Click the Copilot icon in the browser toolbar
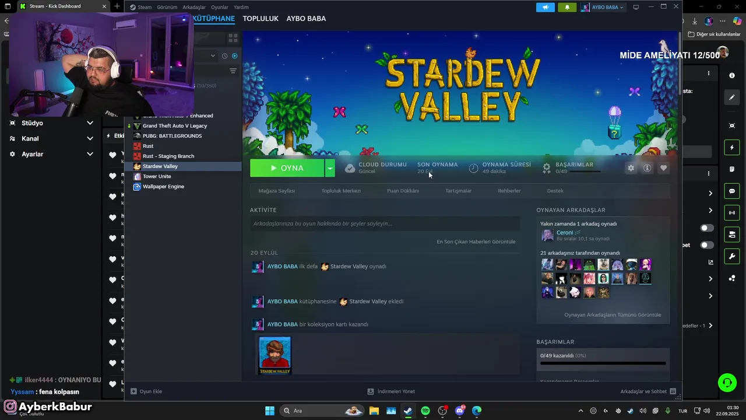746x420 pixels. (x=737, y=21)
